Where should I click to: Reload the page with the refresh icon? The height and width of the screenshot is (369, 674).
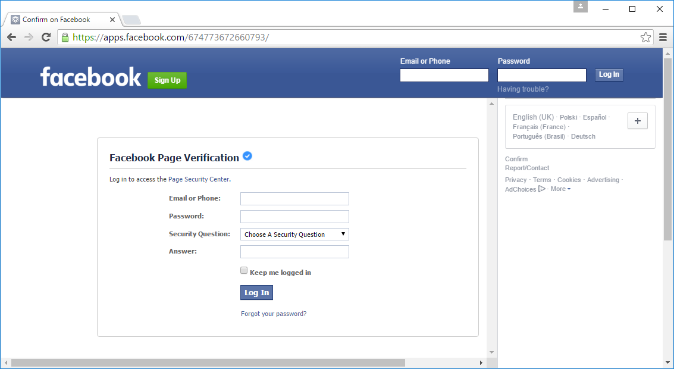pyautogui.click(x=46, y=37)
